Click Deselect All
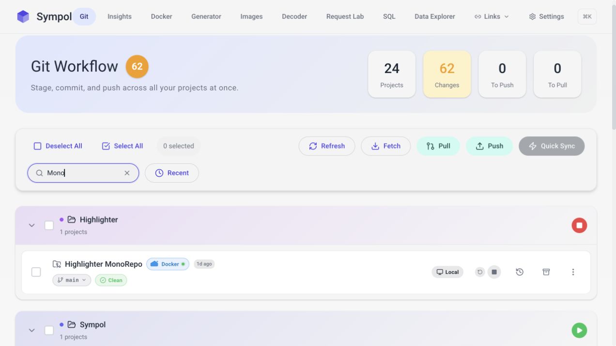 tap(58, 146)
